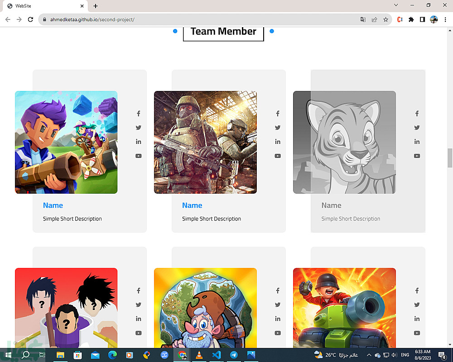453x362 pixels.
Task: Toggle Chrome side panel
Action: click(422, 19)
